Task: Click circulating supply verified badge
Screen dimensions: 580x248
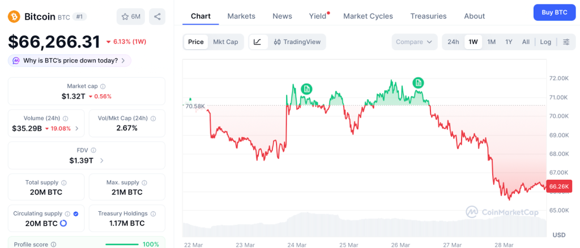Action: [76, 214]
